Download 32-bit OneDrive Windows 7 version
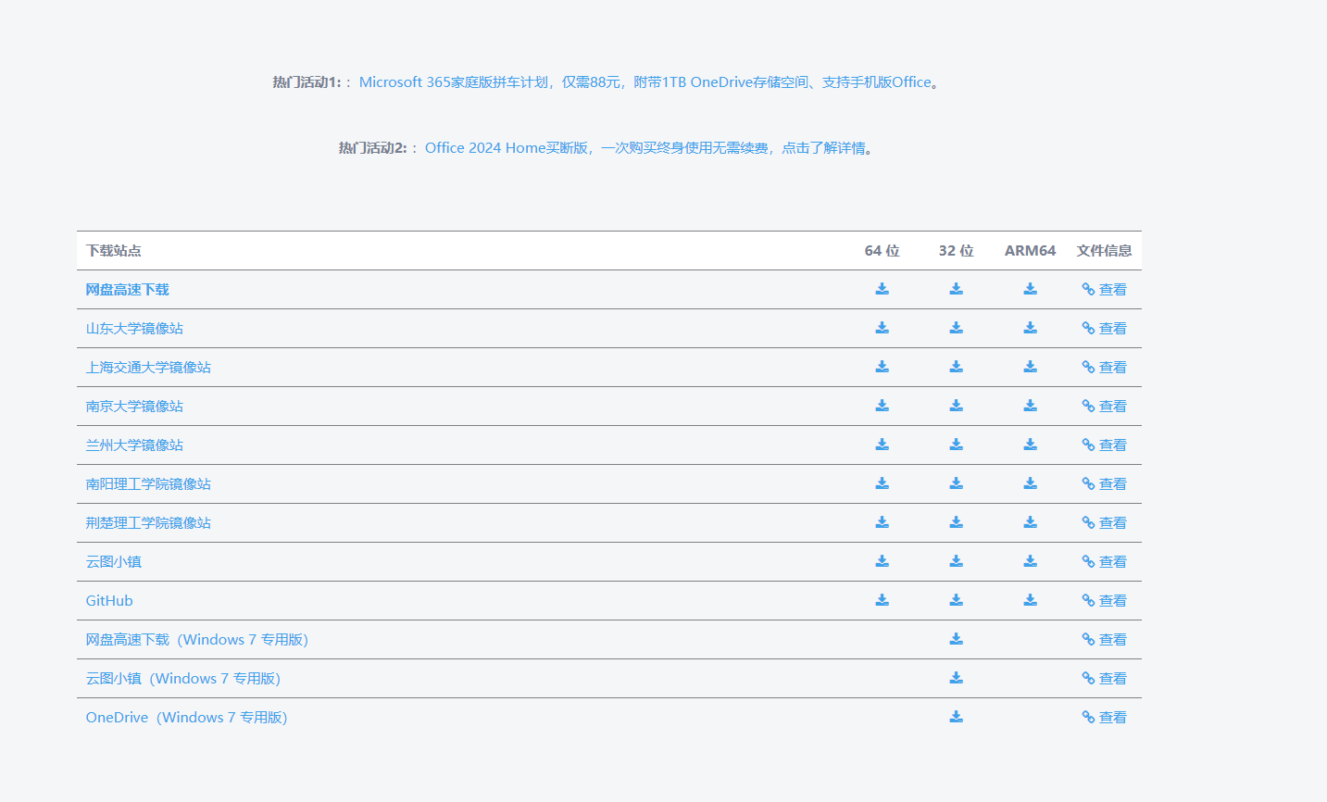Viewport: 1327px width, 802px height. [956, 717]
